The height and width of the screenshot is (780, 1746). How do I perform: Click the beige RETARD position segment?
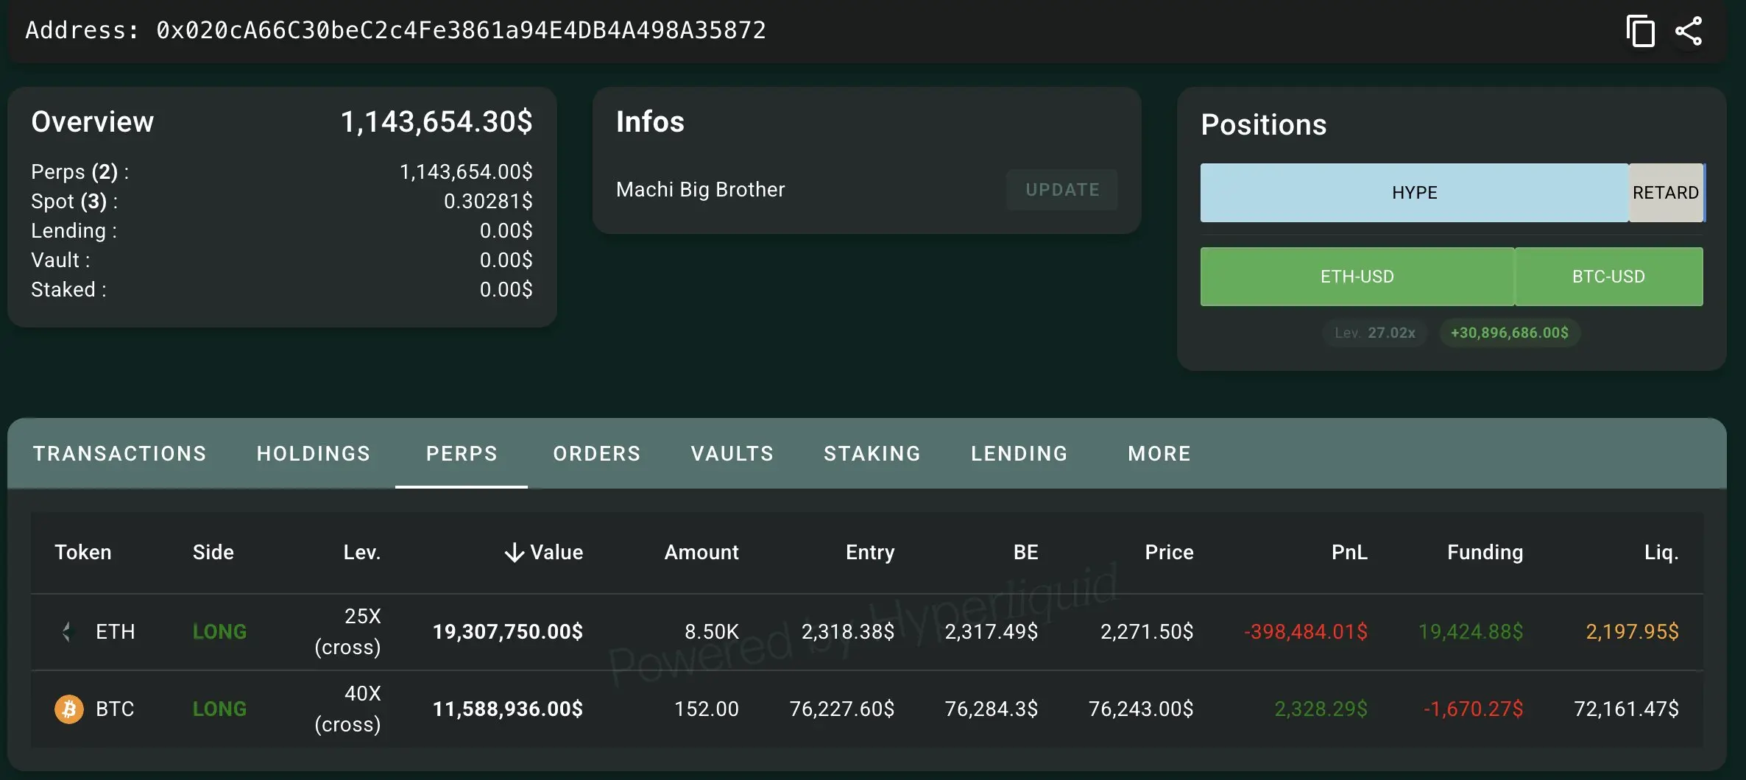(1665, 193)
